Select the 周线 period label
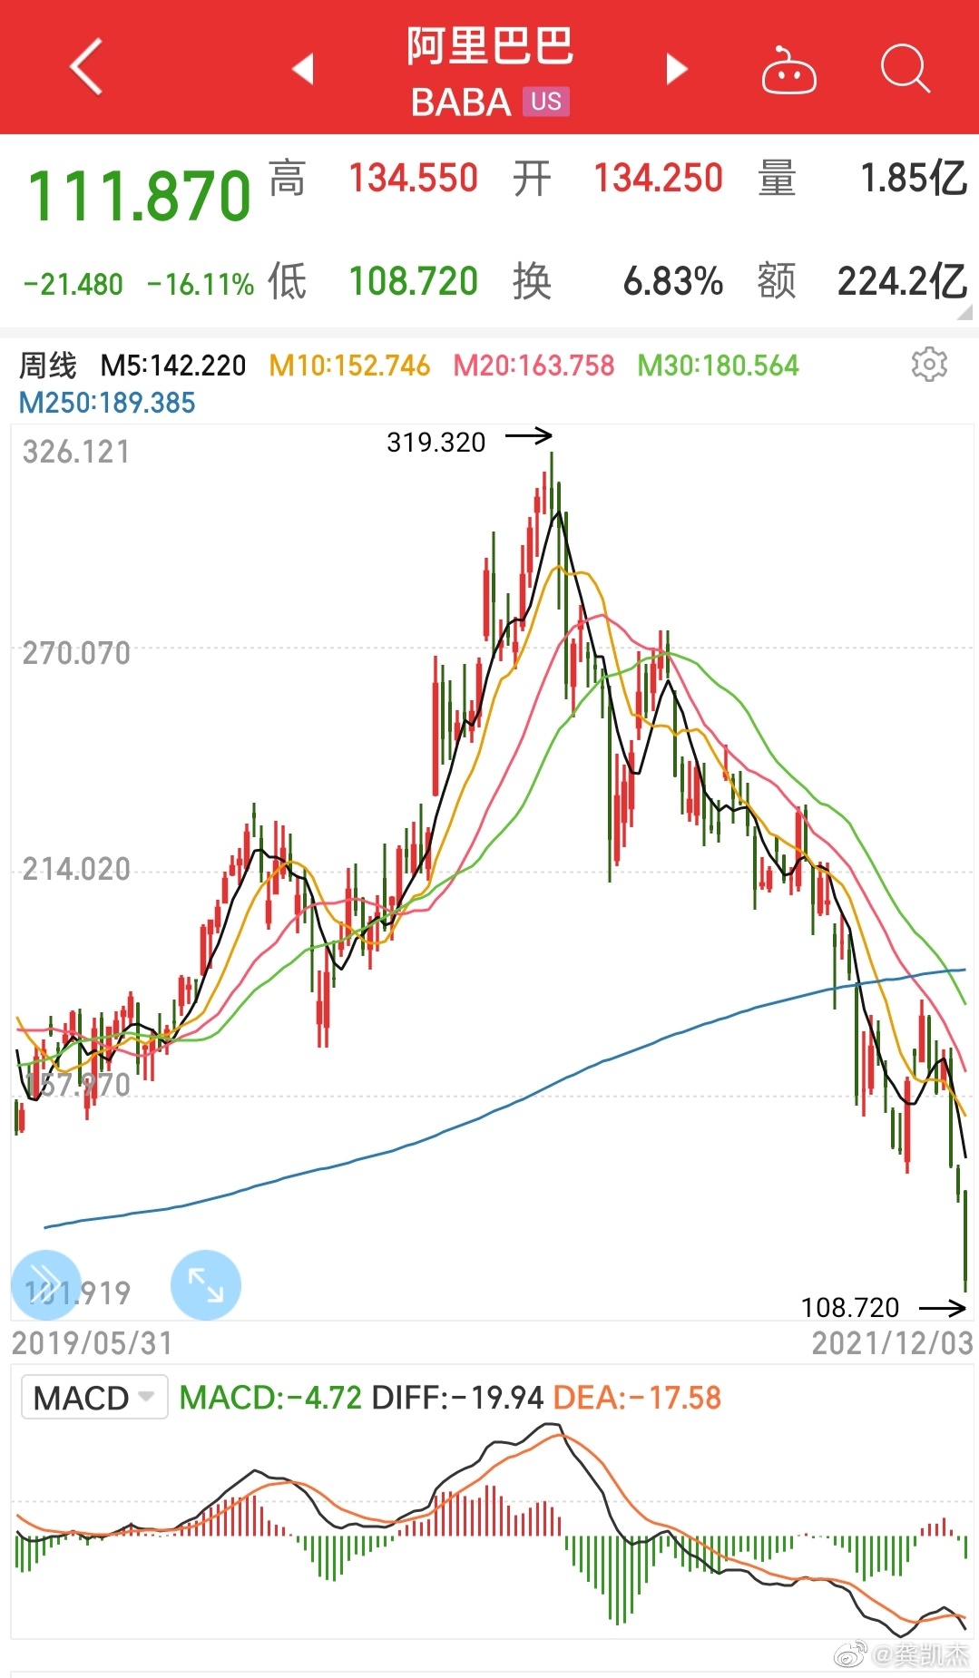 [48, 366]
